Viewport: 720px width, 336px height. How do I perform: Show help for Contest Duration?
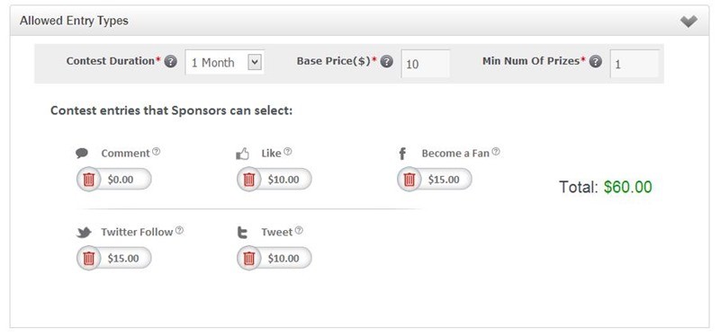pyautogui.click(x=170, y=61)
